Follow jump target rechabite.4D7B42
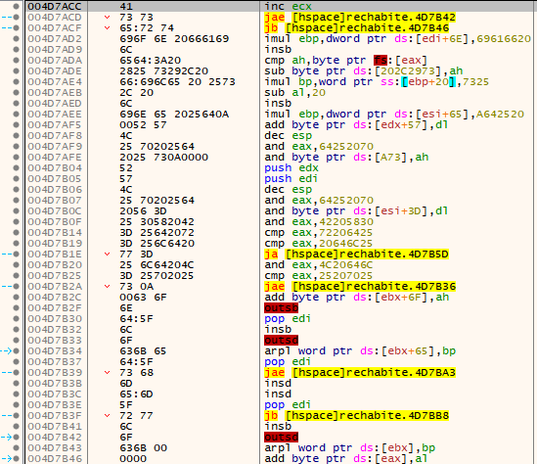 click(374, 18)
